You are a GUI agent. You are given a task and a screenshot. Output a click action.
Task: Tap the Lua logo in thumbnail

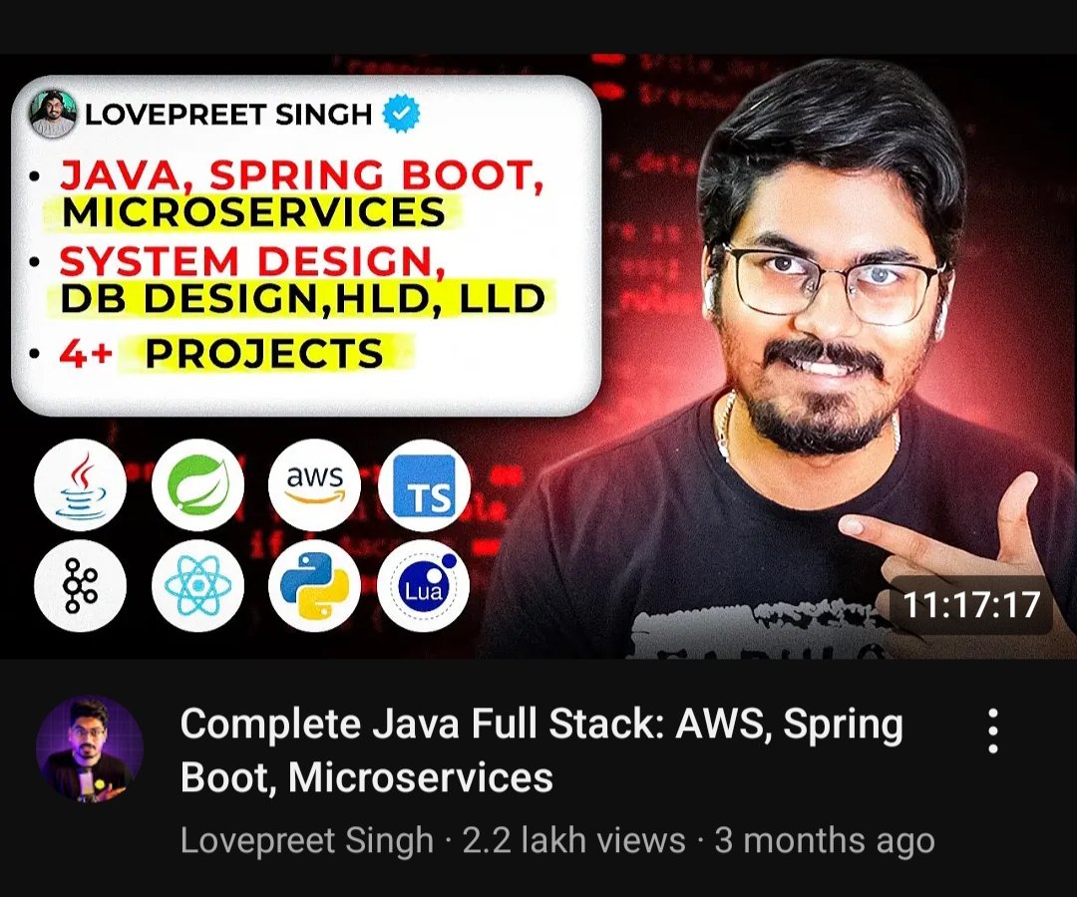424,585
